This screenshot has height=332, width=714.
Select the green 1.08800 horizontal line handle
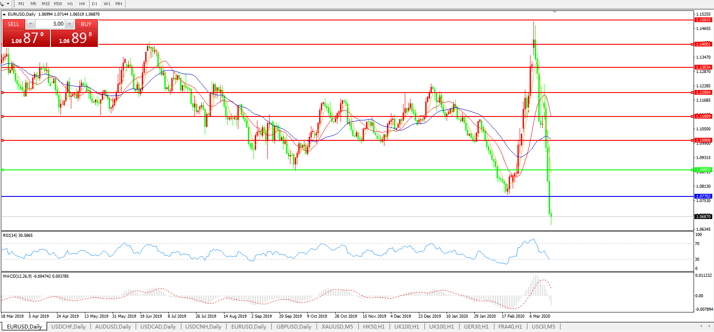pos(3,170)
